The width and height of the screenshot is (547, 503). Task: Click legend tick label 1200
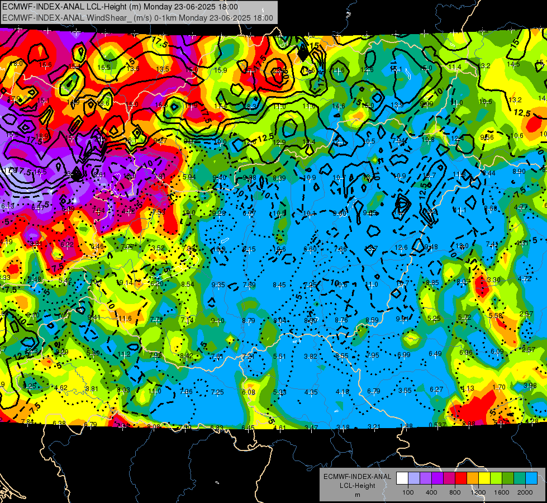click(x=478, y=492)
